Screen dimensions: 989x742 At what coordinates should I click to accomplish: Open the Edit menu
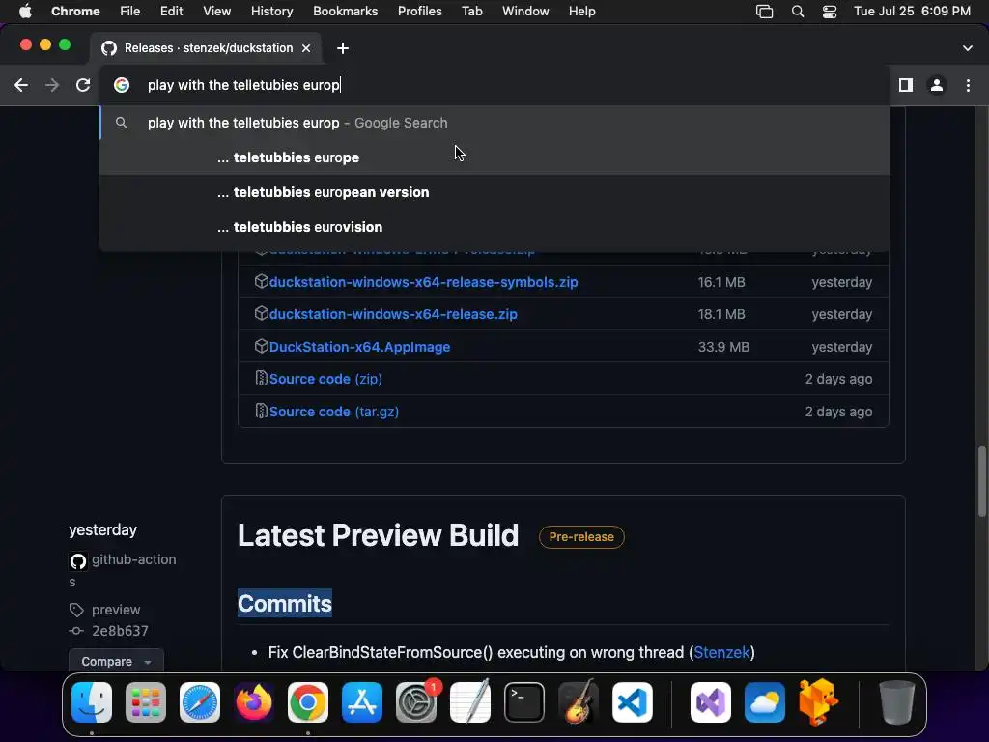click(x=171, y=12)
